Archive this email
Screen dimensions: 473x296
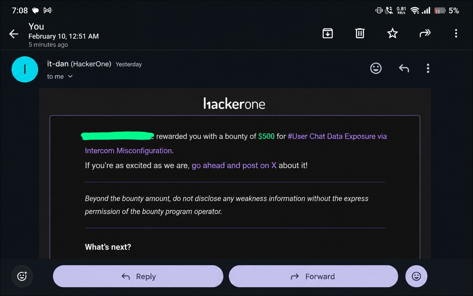pyautogui.click(x=328, y=33)
